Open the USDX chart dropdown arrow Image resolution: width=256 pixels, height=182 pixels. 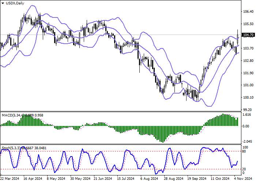click(x=3, y=3)
